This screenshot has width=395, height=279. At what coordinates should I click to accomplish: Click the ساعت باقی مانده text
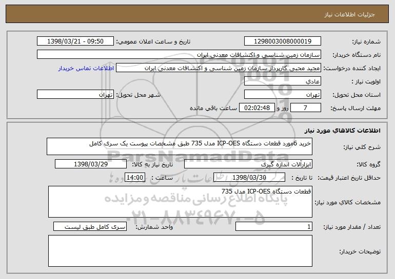(x=213, y=109)
